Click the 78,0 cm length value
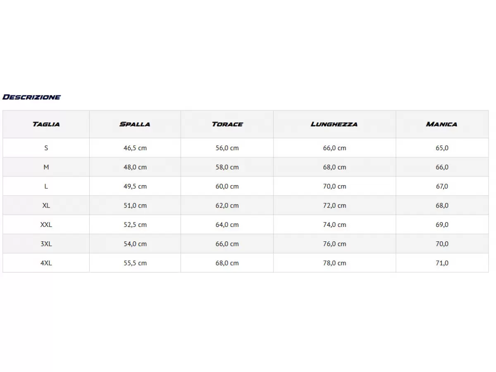 click(335, 263)
